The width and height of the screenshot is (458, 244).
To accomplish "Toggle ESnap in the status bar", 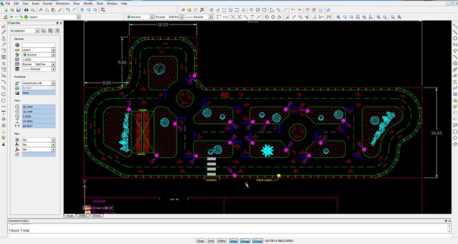I will [x=245, y=241].
